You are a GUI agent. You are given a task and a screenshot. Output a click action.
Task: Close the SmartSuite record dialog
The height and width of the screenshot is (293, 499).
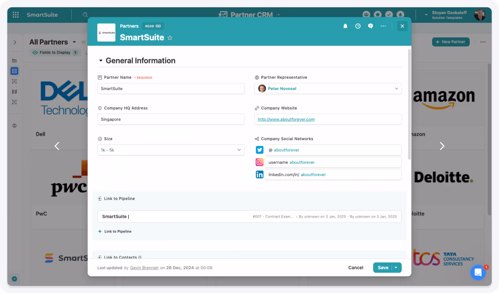point(402,26)
